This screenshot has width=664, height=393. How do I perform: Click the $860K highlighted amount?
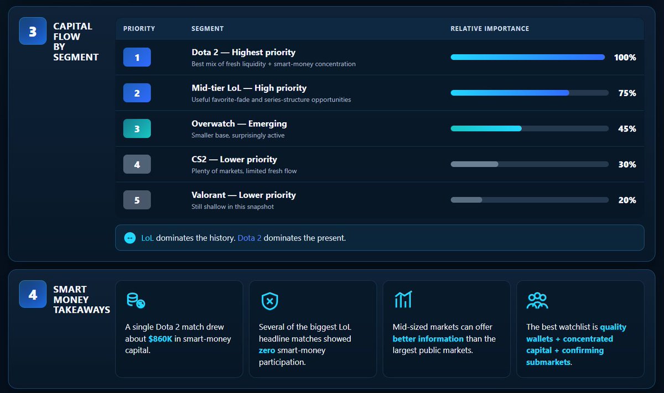click(x=162, y=339)
